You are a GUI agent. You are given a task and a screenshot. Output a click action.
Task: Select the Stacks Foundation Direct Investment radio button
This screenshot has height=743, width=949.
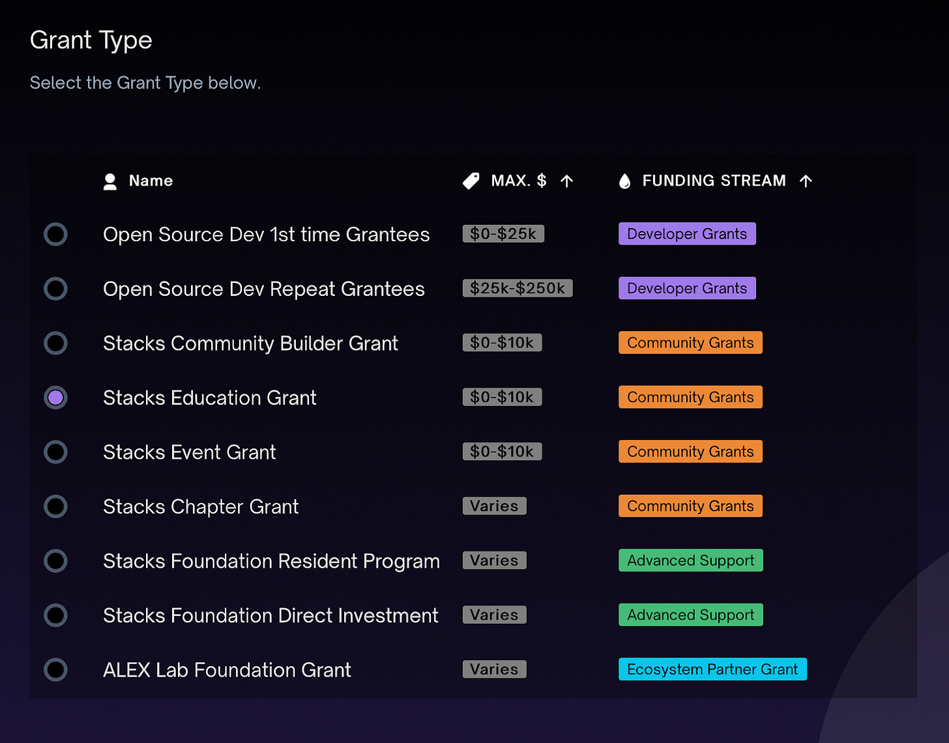coord(55,615)
